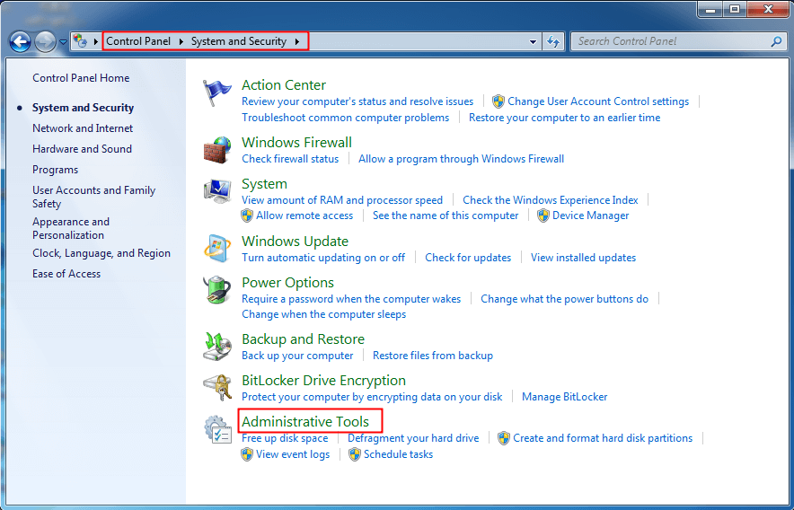Click Allow remote access
Screen dimensions: 794x510
coord(304,215)
